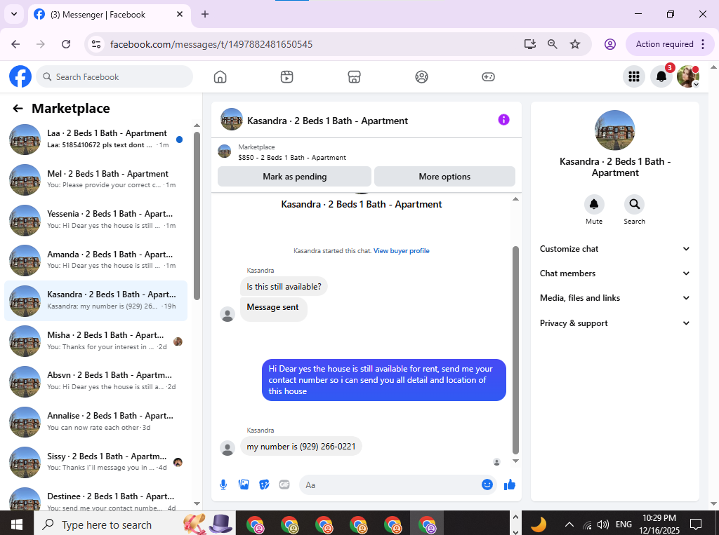Click More options button
719x535 pixels.
pos(444,177)
